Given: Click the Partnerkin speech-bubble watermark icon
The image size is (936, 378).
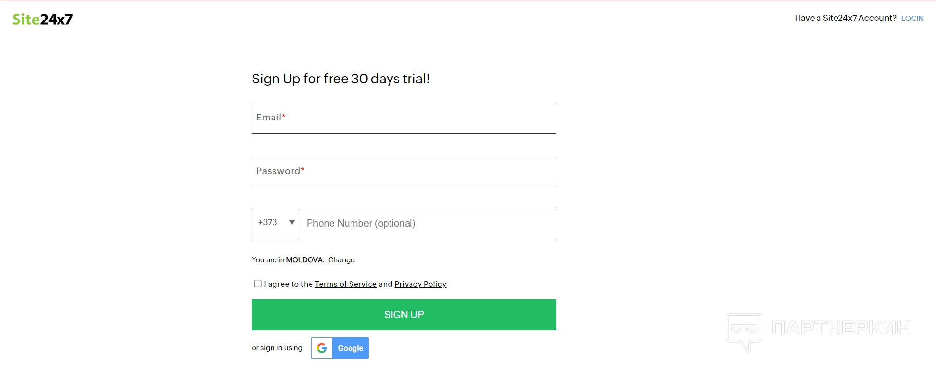Looking at the screenshot, I should pos(744,331).
